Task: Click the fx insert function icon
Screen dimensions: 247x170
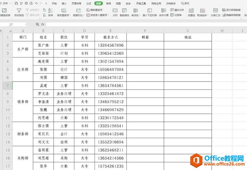Action: click(43, 24)
